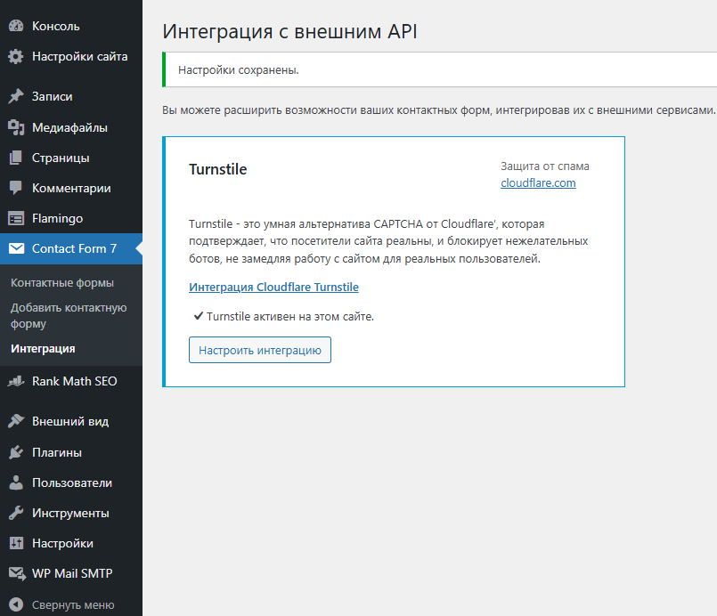Open Комментарии menu item
This screenshot has width=717, height=616.
71,189
